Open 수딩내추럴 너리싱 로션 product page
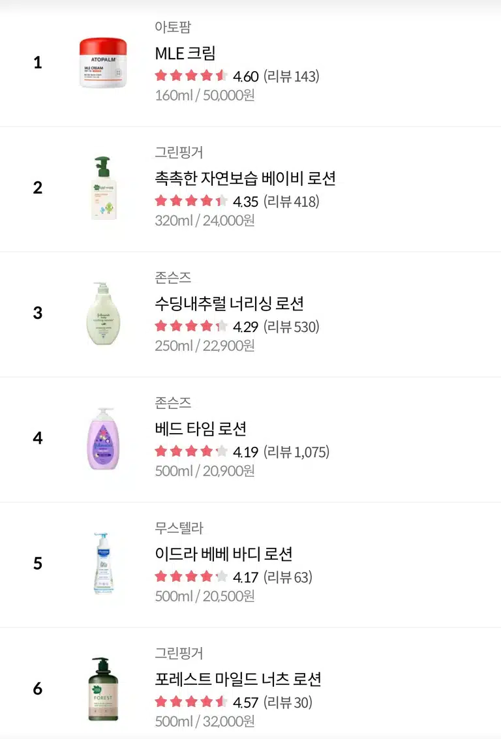This screenshot has width=501, height=739. pyautogui.click(x=229, y=303)
